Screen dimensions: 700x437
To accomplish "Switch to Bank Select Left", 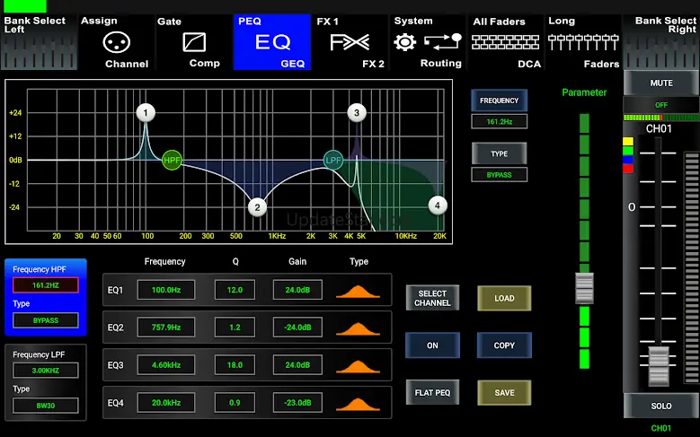I will point(38,42).
